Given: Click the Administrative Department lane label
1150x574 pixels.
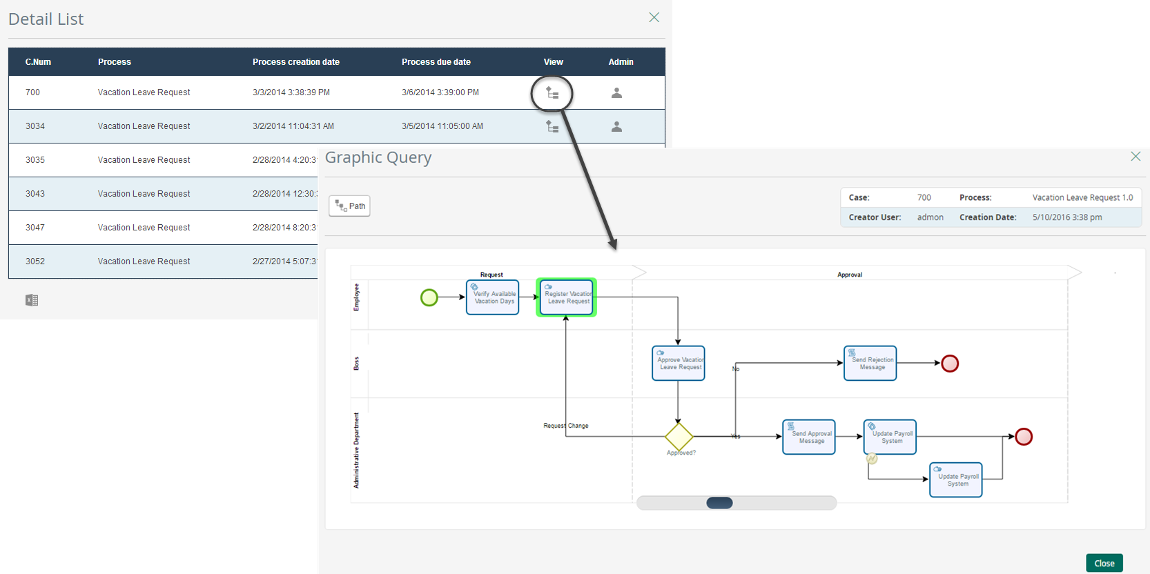Looking at the screenshot, I should pyautogui.click(x=356, y=451).
